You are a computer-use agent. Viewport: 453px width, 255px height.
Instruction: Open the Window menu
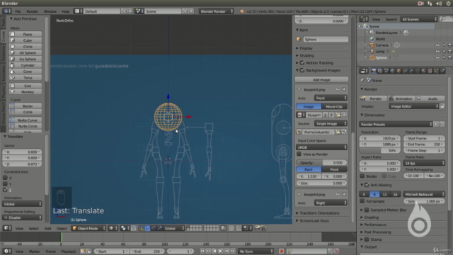tap(50, 11)
